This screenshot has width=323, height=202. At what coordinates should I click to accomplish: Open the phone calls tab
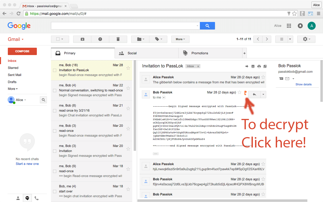(37, 198)
